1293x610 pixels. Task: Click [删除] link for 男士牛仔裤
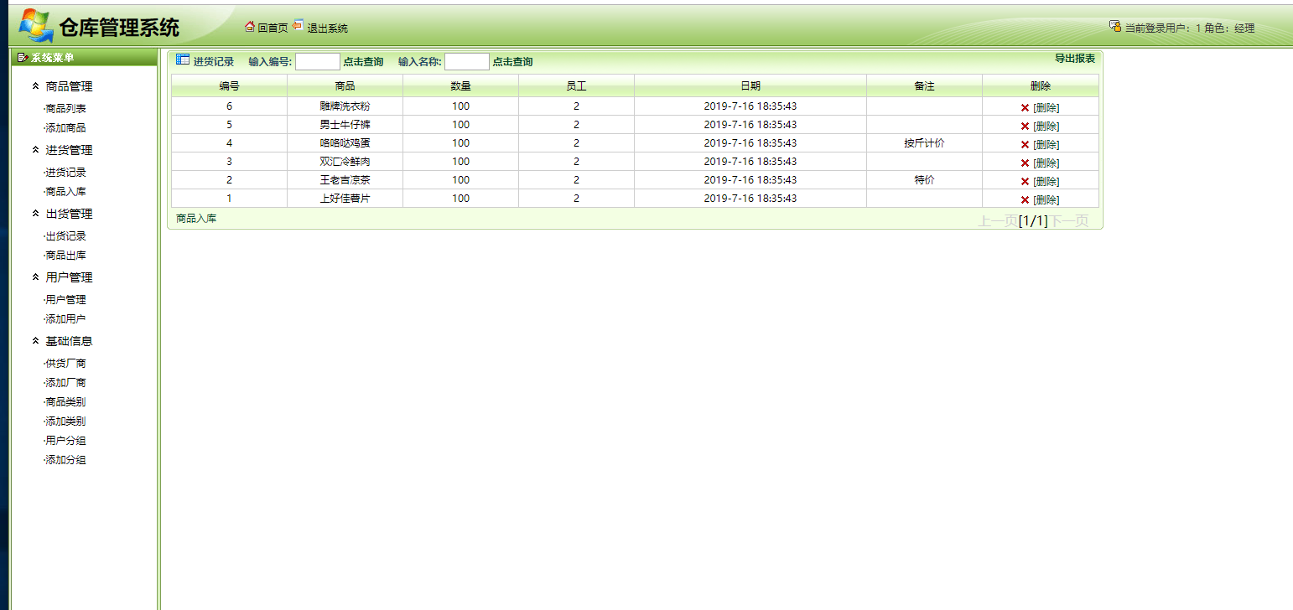[x=1046, y=127]
